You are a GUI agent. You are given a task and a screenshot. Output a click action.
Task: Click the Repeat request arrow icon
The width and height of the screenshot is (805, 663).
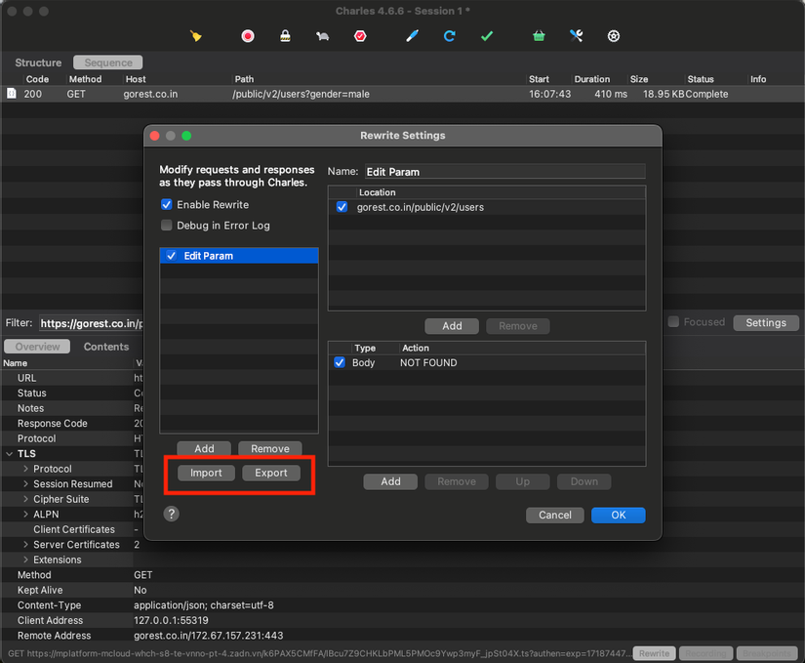pyautogui.click(x=450, y=36)
